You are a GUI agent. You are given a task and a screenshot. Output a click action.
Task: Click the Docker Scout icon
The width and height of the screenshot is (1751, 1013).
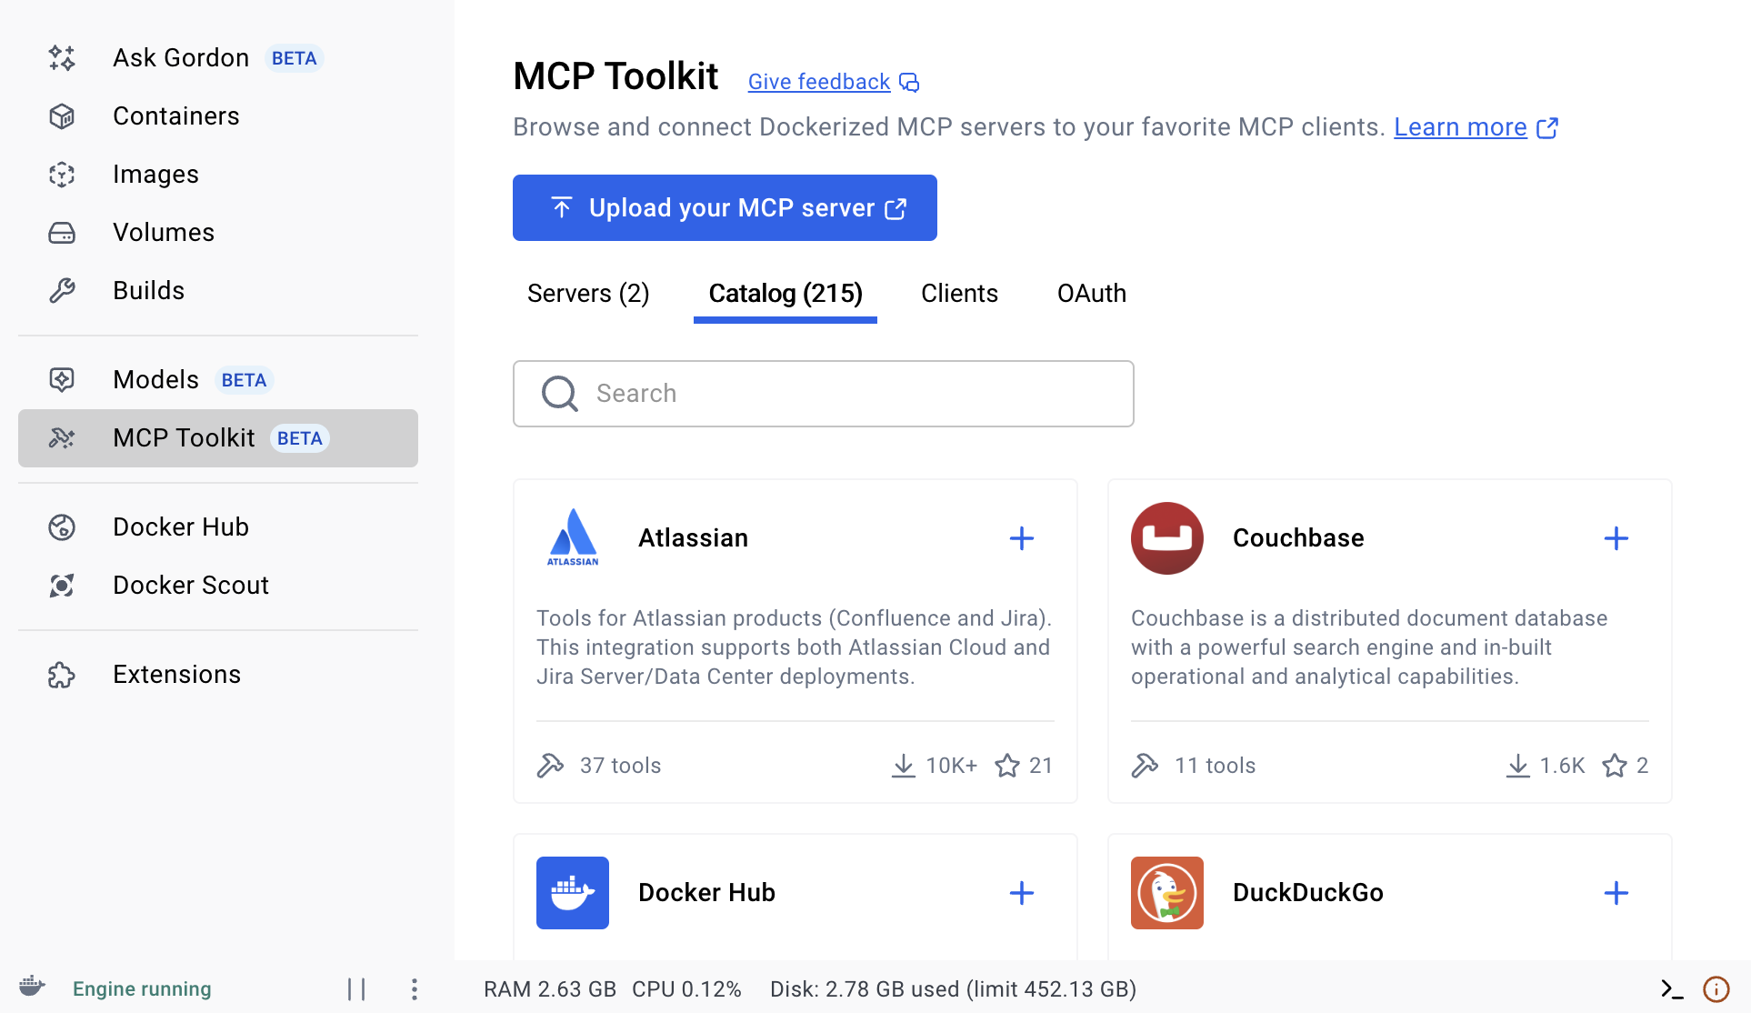[62, 586]
